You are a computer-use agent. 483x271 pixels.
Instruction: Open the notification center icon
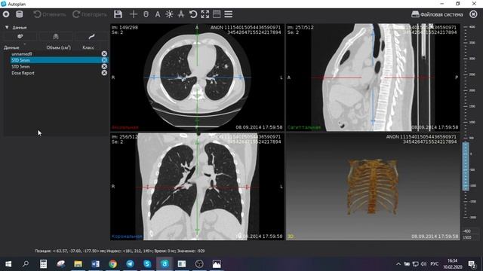[471, 264]
